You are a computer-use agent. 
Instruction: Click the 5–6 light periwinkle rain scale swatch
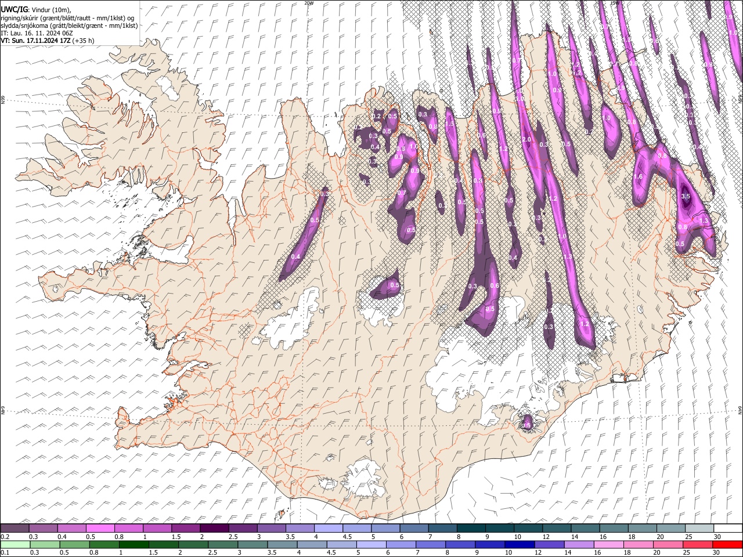click(x=371, y=544)
